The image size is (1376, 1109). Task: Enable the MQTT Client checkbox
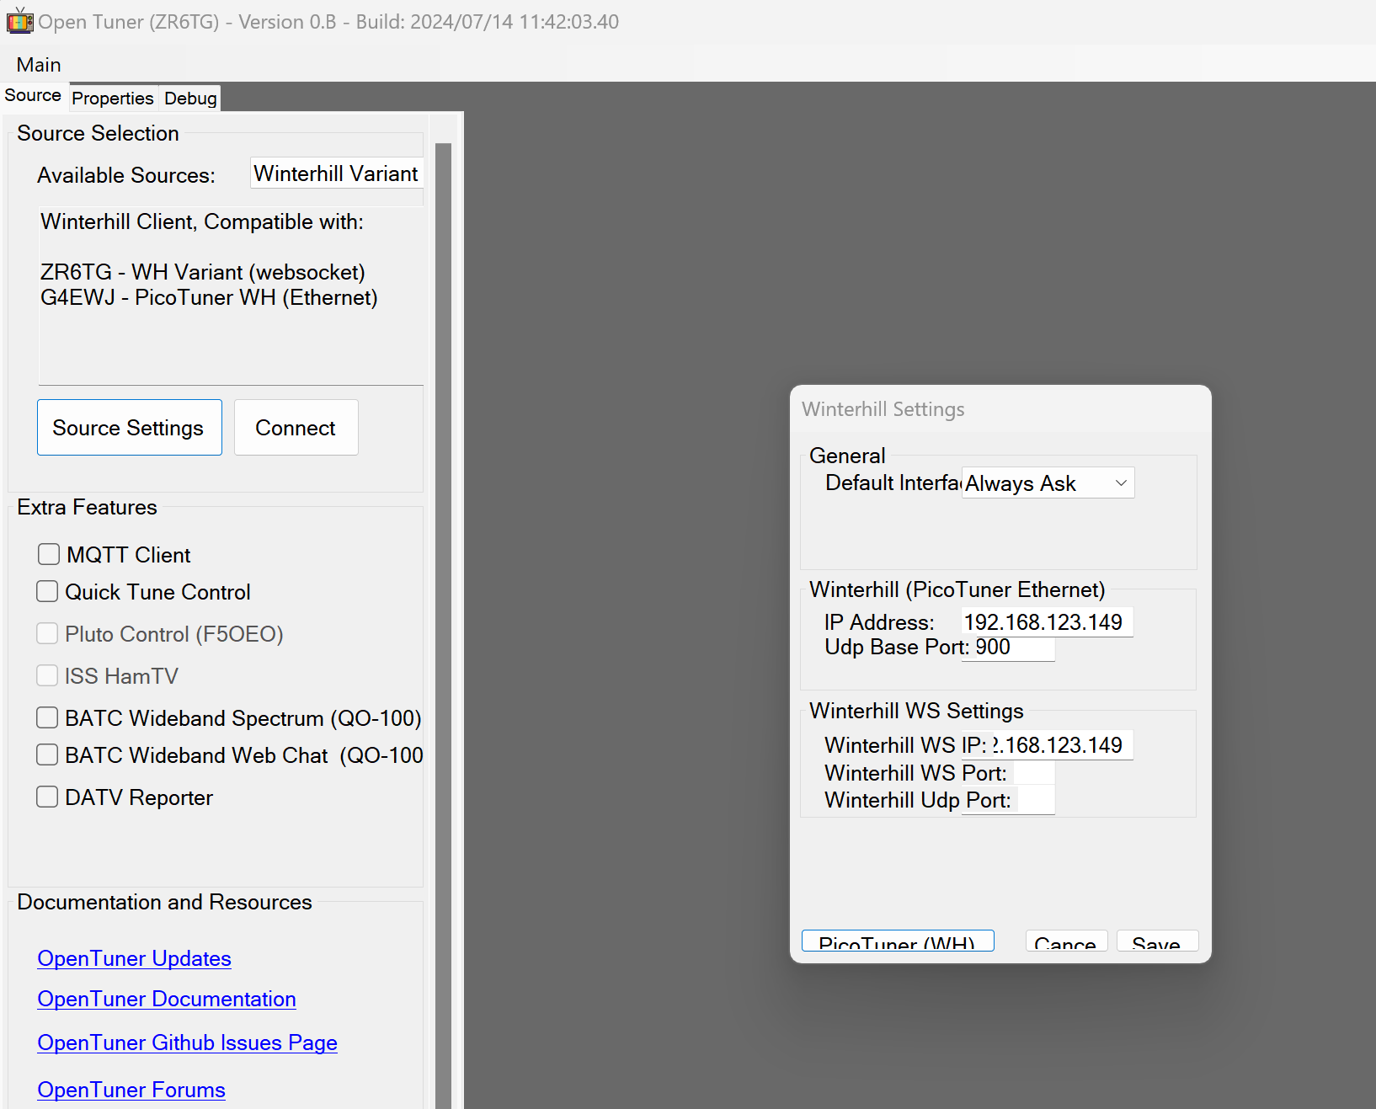(x=49, y=554)
